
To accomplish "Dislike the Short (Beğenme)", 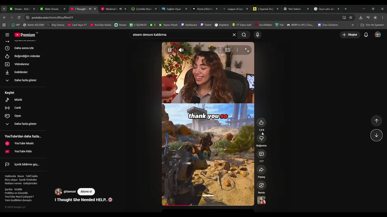I will point(261,138).
